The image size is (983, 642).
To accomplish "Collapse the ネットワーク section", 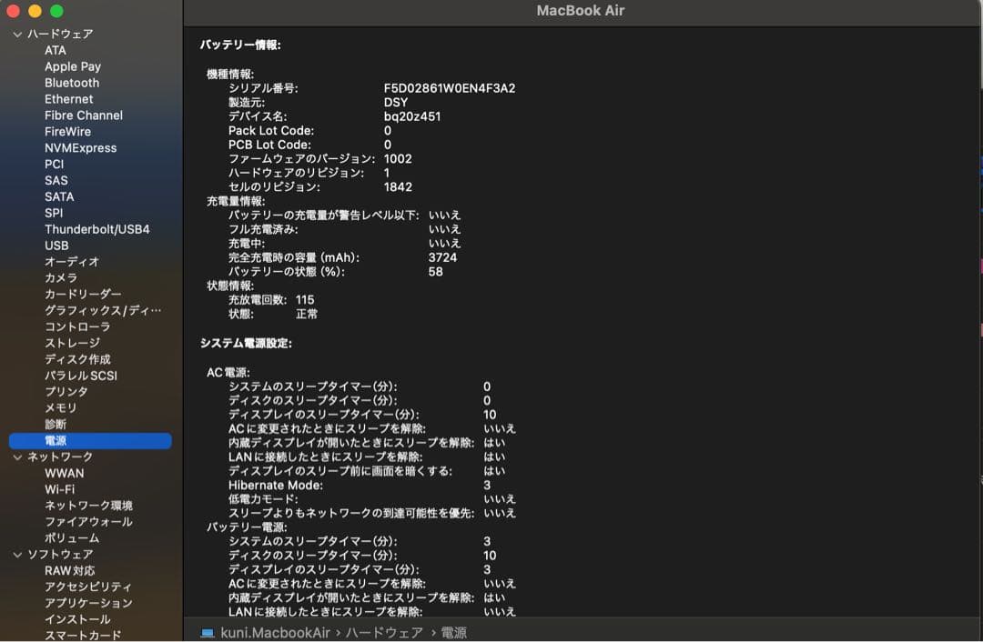I will [x=17, y=457].
